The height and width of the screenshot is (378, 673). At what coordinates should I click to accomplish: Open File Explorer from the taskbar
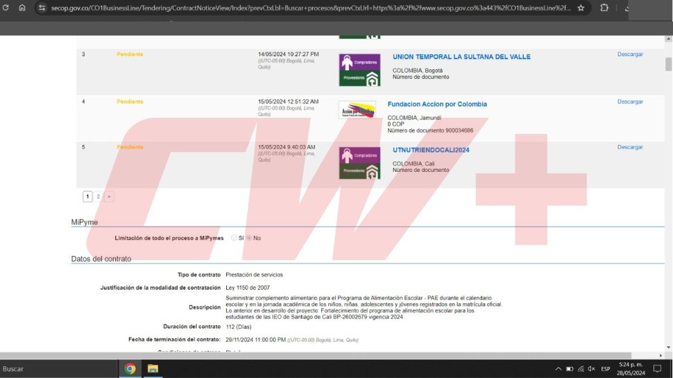click(153, 368)
